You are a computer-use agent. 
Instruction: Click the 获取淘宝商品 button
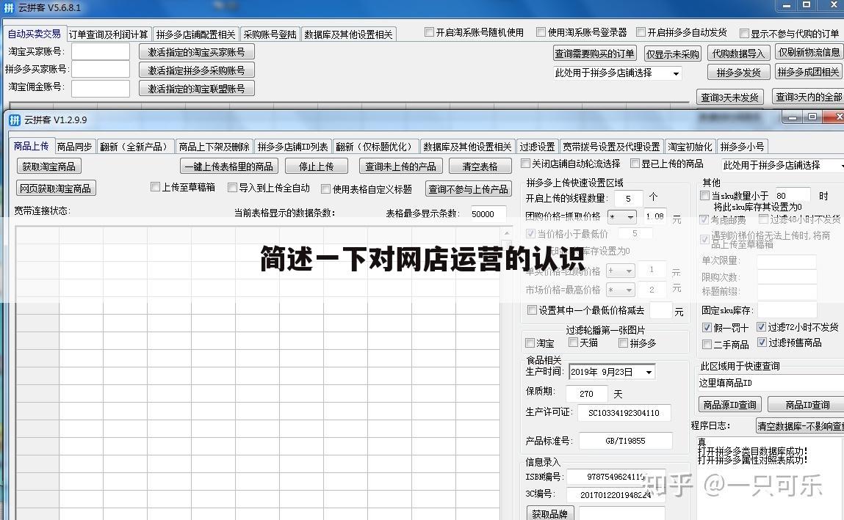(x=48, y=166)
